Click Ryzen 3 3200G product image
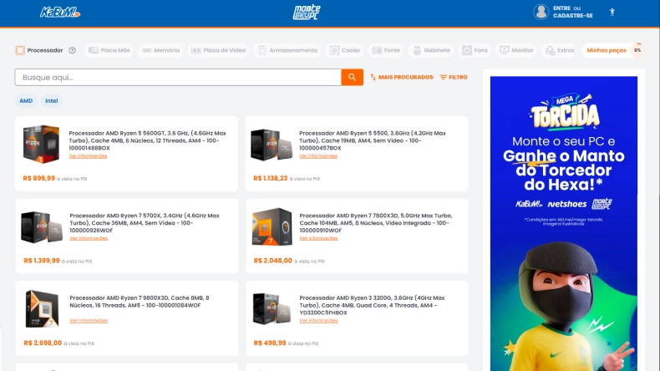Image resolution: width=660 pixels, height=371 pixels. coord(272,309)
